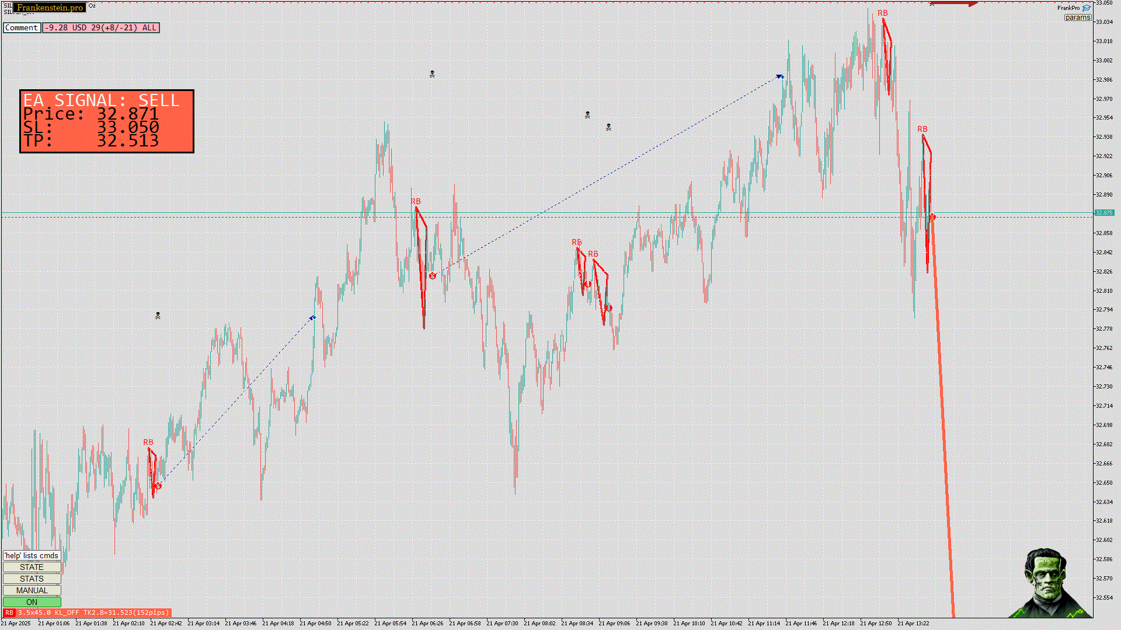Click the RB label at the chart's highest peak

click(882, 13)
